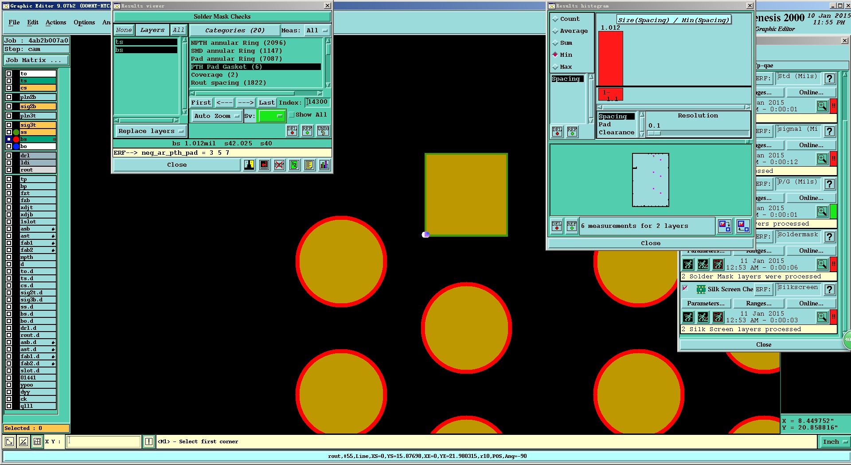Viewport: 851px width, 465px height.
Task: Select the Sum radio option
Action: [x=555, y=43]
